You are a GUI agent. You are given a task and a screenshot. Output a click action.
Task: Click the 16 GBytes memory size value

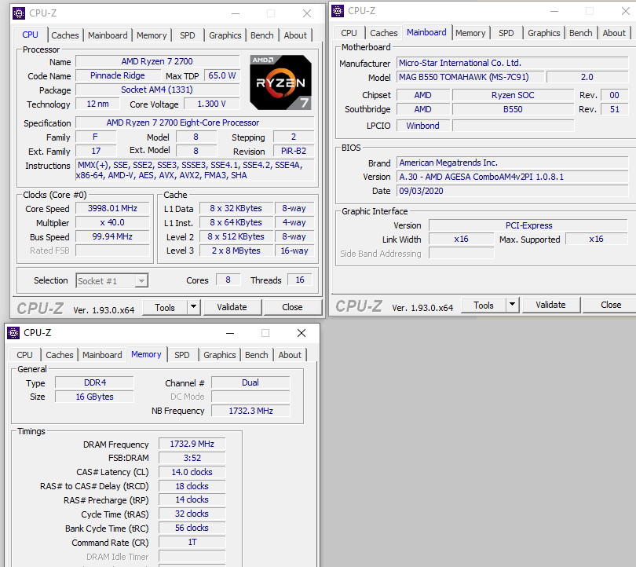click(94, 397)
